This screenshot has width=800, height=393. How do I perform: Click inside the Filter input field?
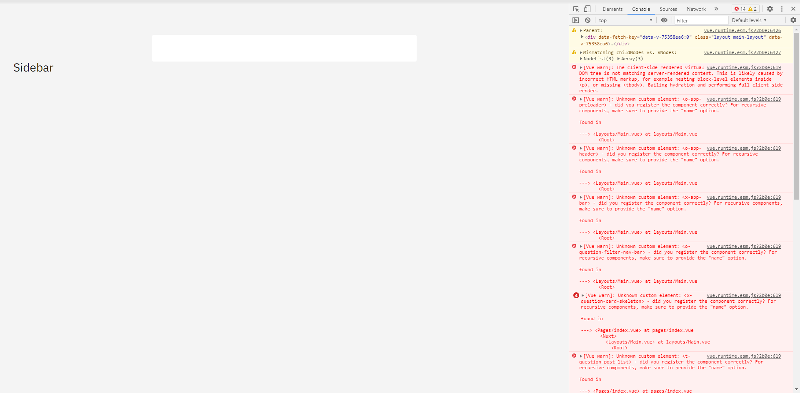point(701,20)
